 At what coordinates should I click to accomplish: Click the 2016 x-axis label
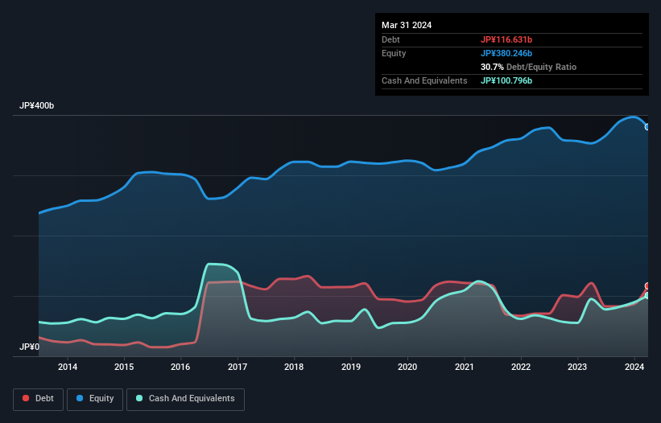(180, 367)
